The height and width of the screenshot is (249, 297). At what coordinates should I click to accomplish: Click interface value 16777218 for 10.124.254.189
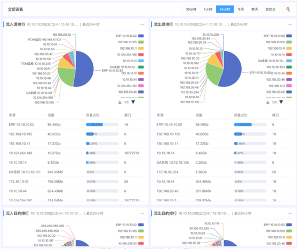132,153
